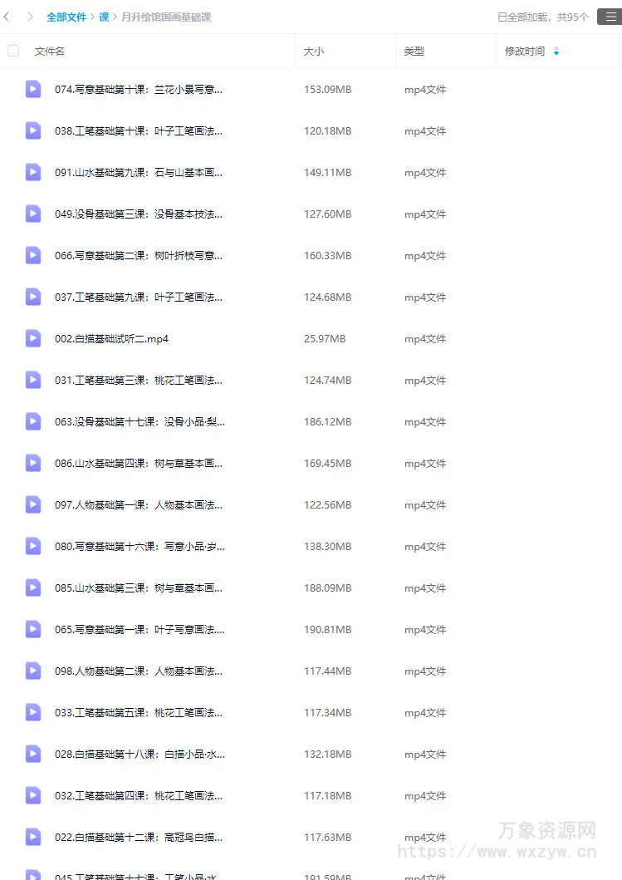Go forward with the right arrow navigation icon
The height and width of the screenshot is (880, 622).
coord(30,17)
